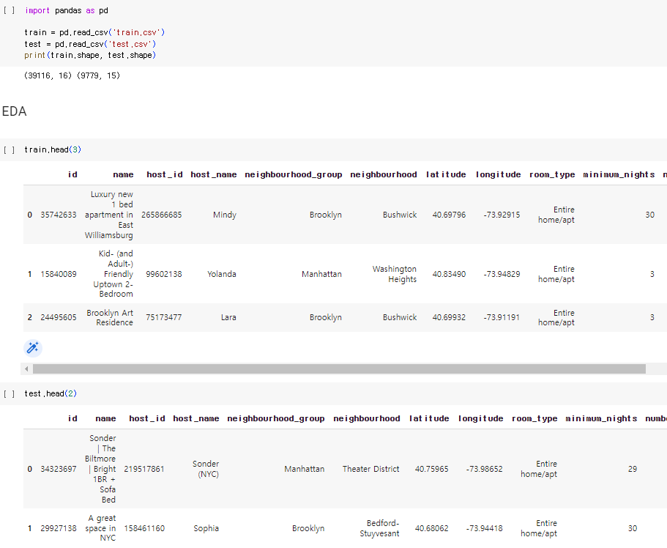Click test latitude value 40.75965
The height and width of the screenshot is (548, 667).
(x=432, y=469)
